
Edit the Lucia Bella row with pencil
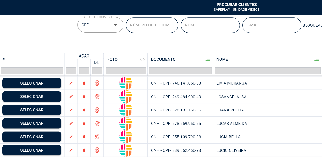[71, 137]
